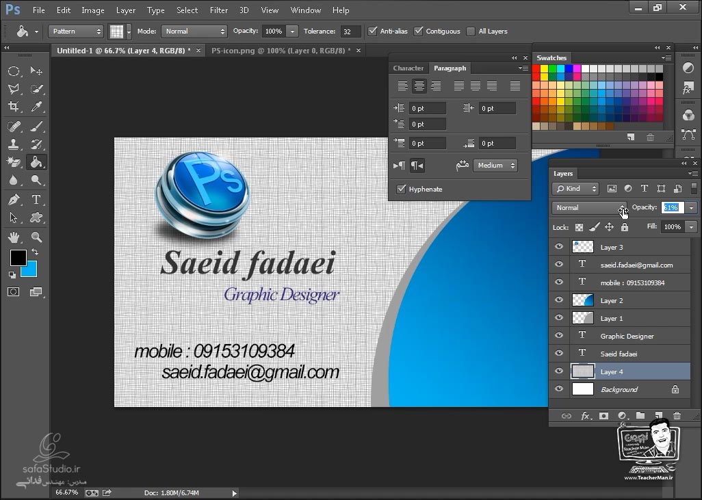Select the Elliptical Marquee tool
This screenshot has width=702, height=500.
[14, 70]
